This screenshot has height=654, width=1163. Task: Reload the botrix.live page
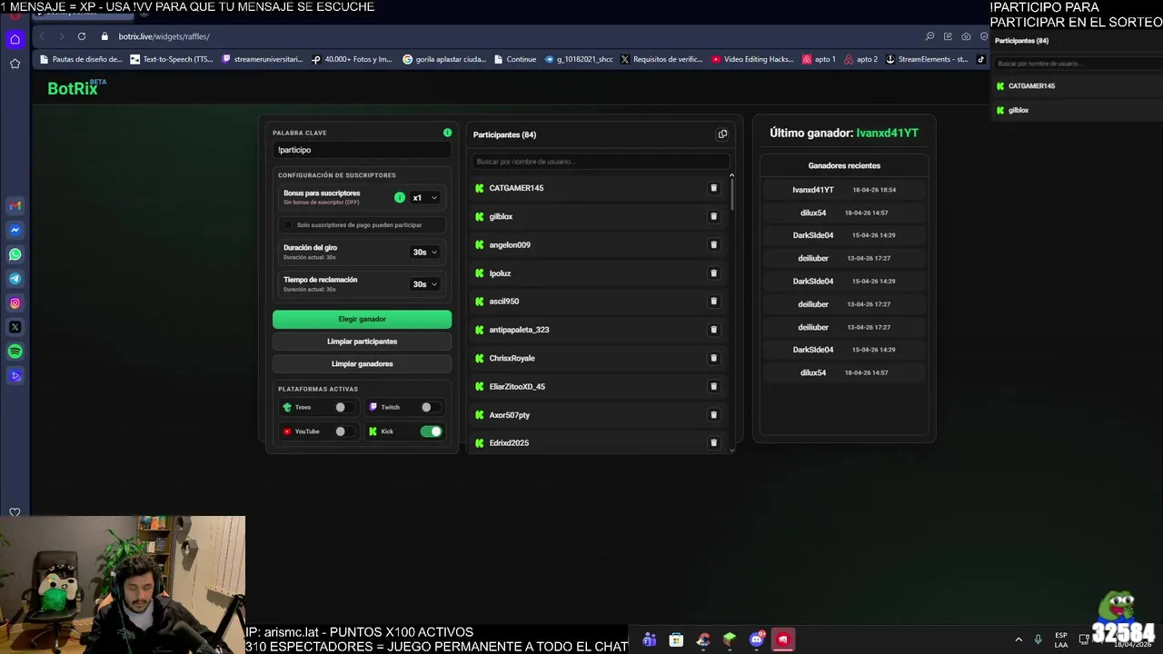pos(82,36)
